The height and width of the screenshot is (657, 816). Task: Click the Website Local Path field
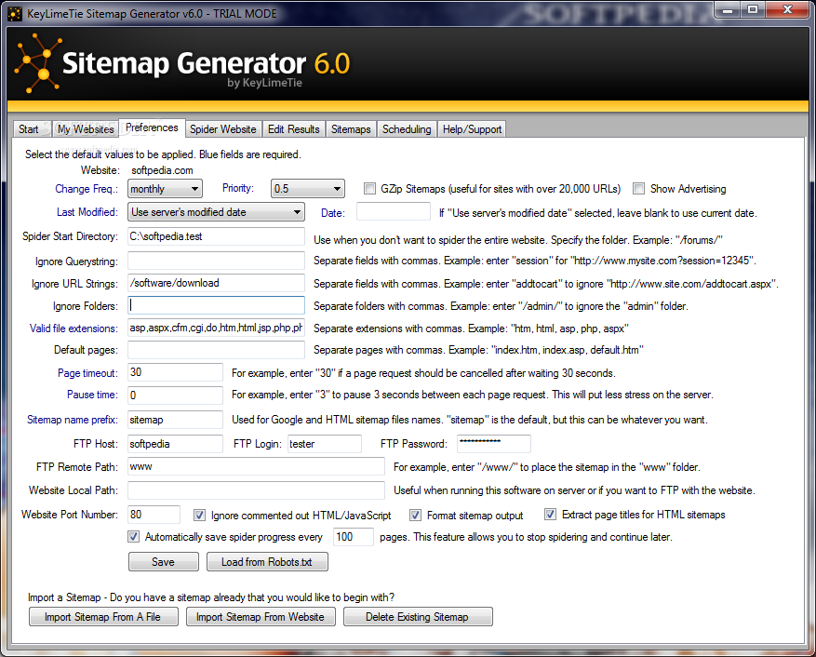tap(256, 490)
